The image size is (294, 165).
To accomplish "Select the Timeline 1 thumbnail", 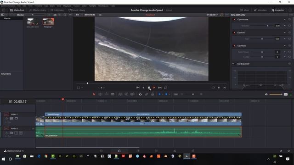I will 48,22.
